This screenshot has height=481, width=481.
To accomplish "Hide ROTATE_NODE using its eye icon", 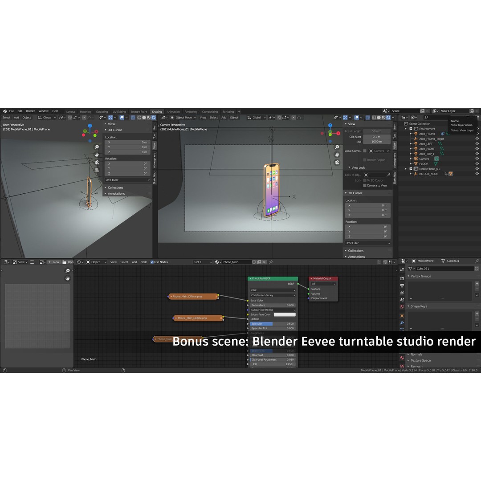I will pyautogui.click(x=477, y=174).
